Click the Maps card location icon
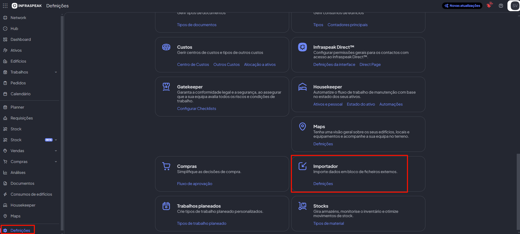Screen dimensions: 520x234 303,127
